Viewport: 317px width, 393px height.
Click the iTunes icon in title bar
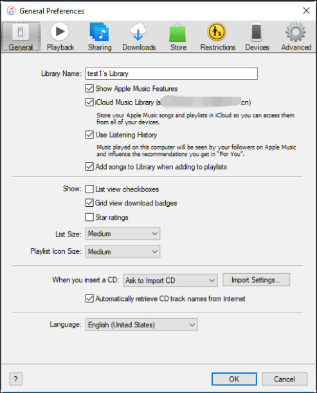[11, 11]
